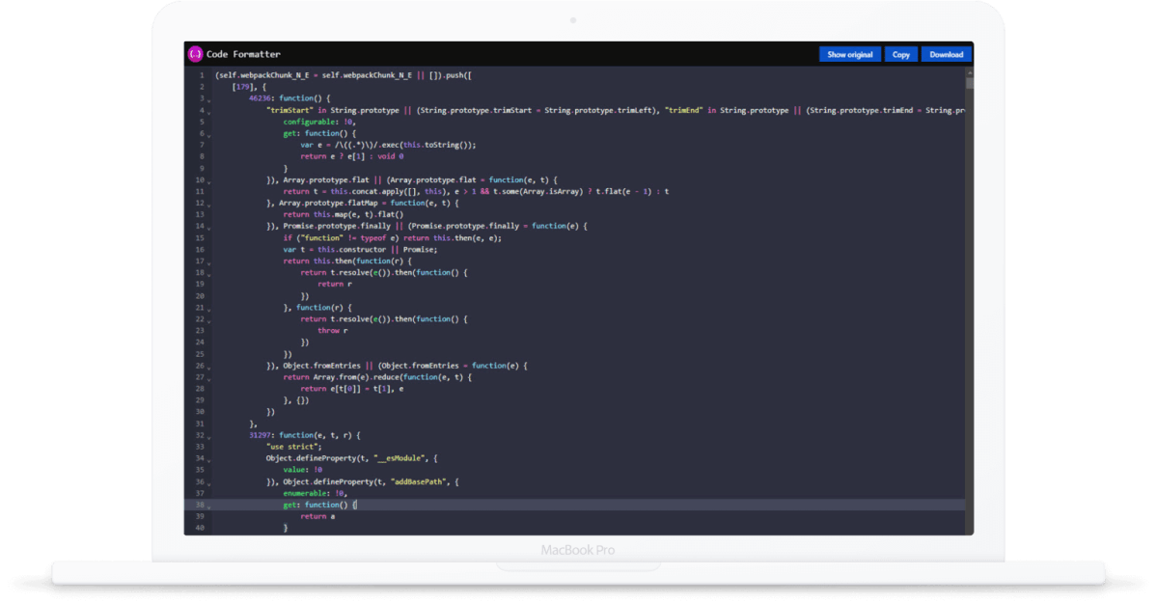The height and width of the screenshot is (603, 1157).
Task: Fold get function at line 38
Action: pyautogui.click(x=208, y=507)
